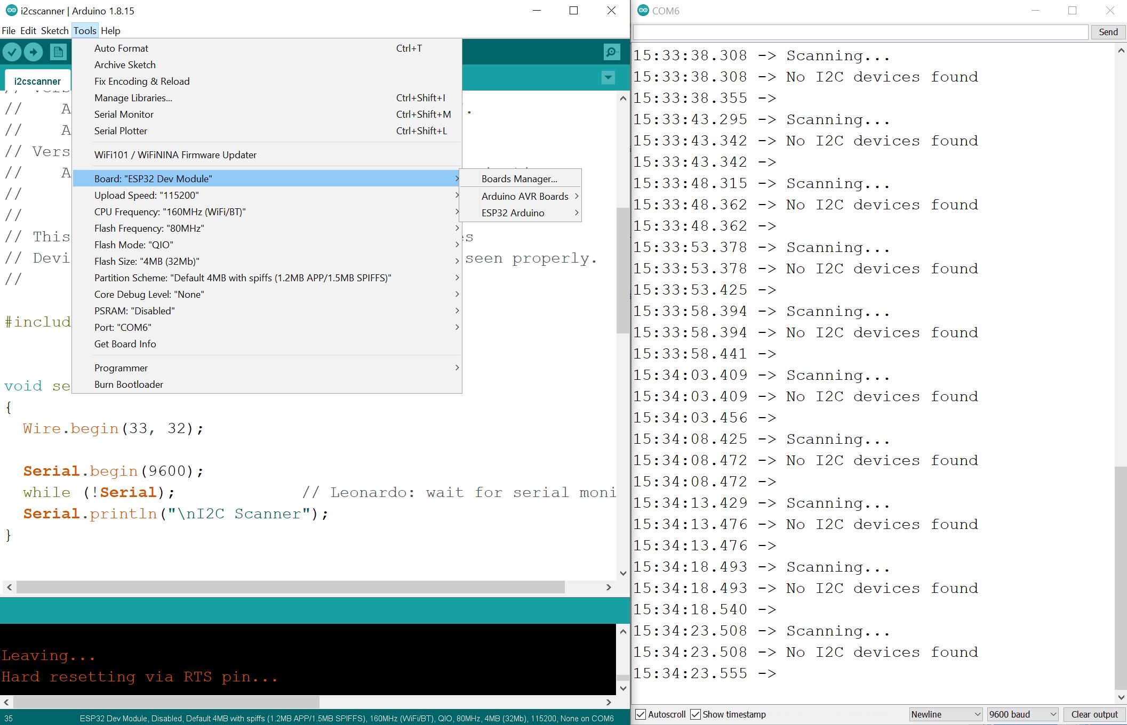The height and width of the screenshot is (725, 1127).
Task: Click the Tools menu
Action: pyautogui.click(x=85, y=31)
